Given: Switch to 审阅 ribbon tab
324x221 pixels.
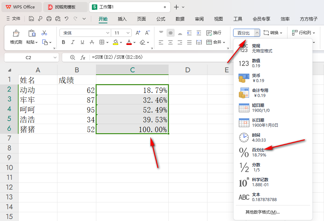Looking at the screenshot, I should pyautogui.click(x=199, y=19).
